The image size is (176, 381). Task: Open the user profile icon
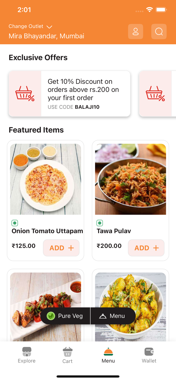point(136,31)
